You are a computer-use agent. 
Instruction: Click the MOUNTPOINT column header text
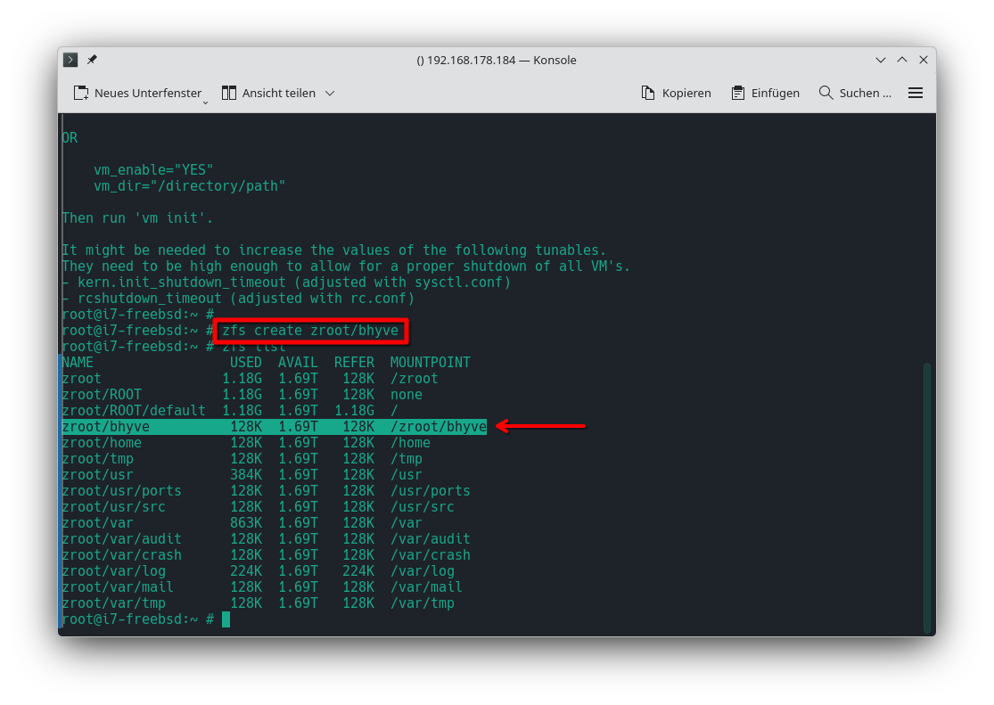(x=430, y=363)
